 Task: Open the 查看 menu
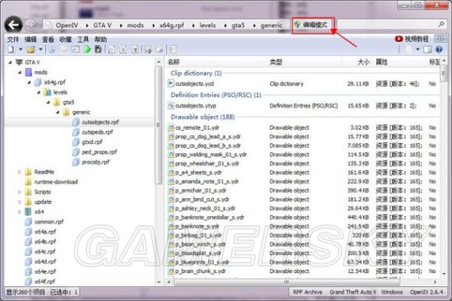click(48, 39)
